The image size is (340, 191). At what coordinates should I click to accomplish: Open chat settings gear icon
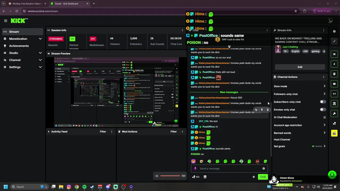point(254,177)
